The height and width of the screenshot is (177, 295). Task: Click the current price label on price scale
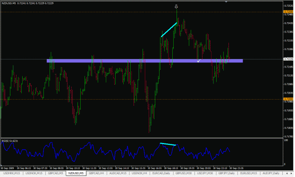(x=288, y=59)
